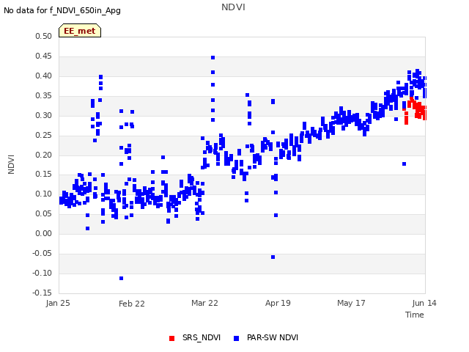Click the 0.20 y-axis tick label

[44, 155]
